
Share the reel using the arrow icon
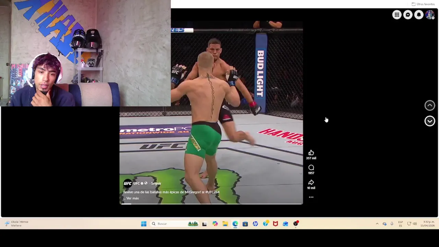pos(311,182)
